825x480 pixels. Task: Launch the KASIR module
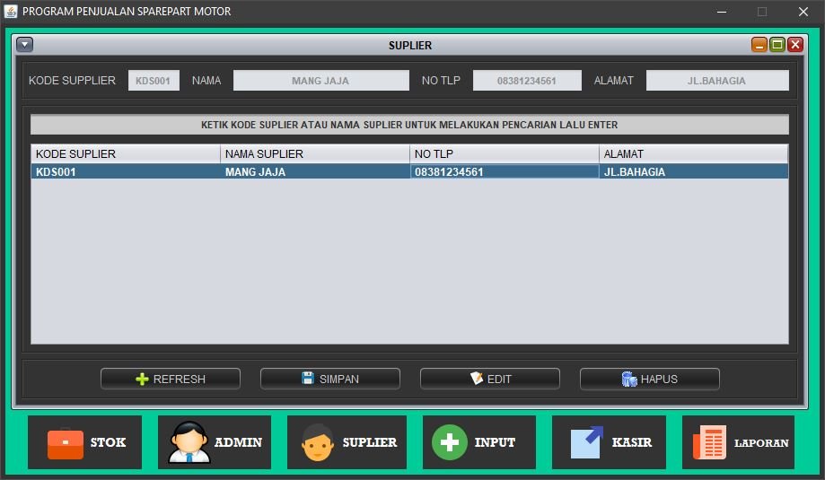click(609, 442)
